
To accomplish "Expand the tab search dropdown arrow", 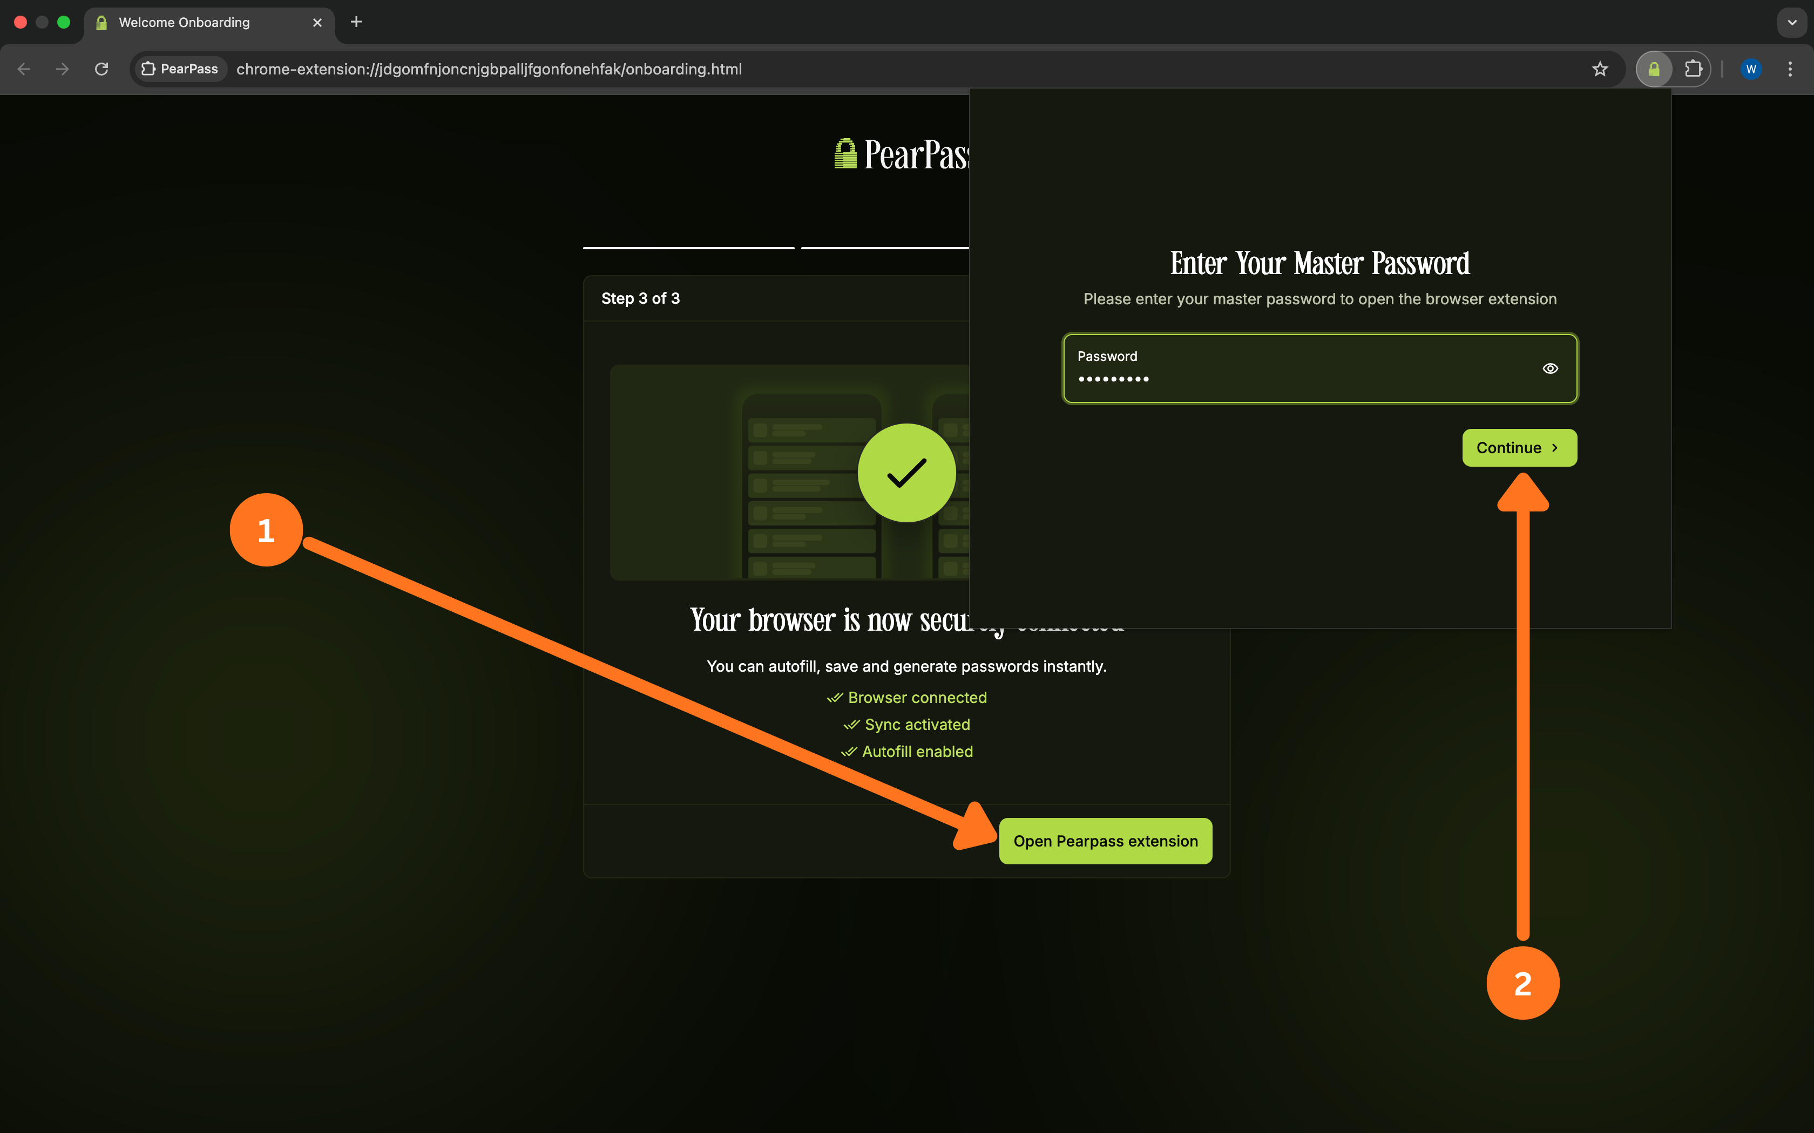I will 1791,23.
